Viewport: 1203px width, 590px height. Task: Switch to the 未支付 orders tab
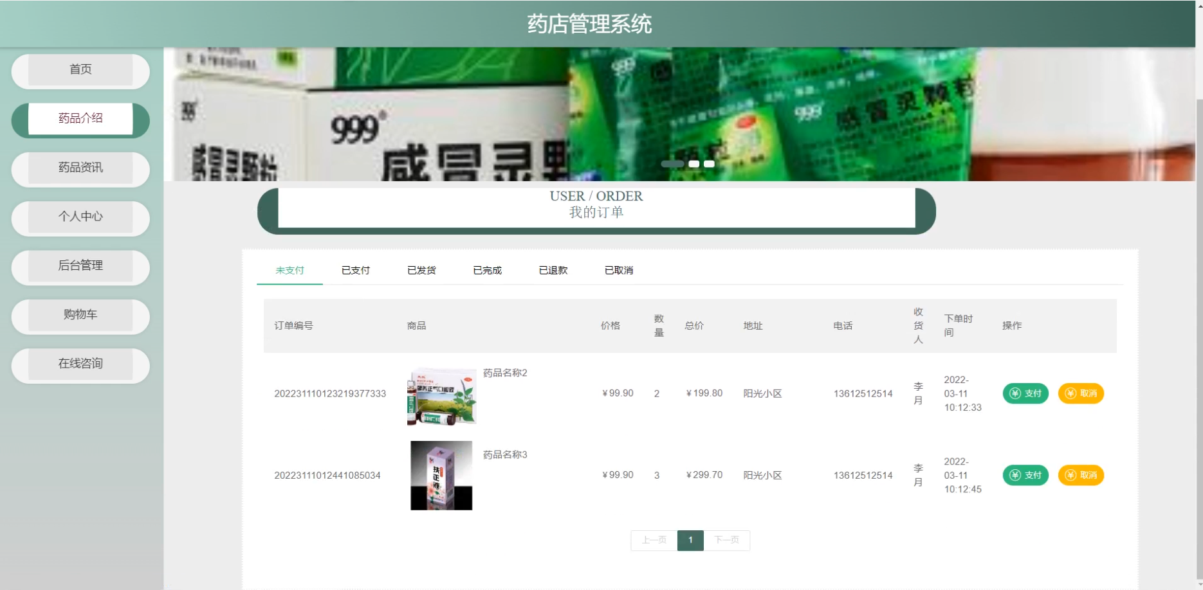coord(289,271)
